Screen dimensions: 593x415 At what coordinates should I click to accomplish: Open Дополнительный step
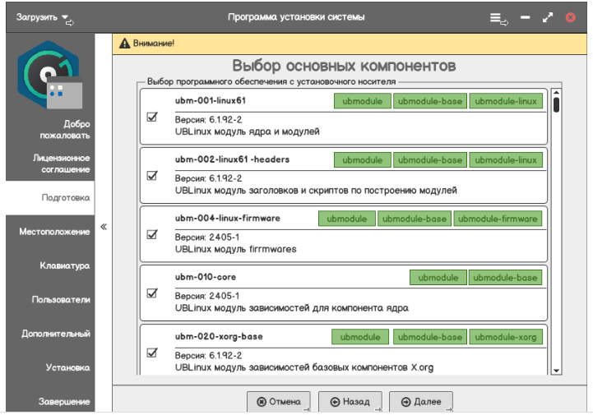(x=56, y=334)
